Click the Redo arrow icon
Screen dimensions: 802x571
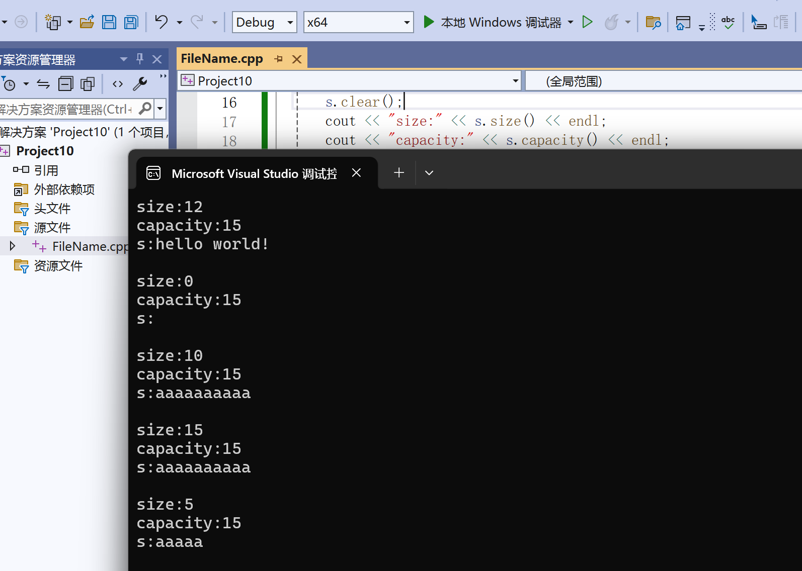click(197, 22)
